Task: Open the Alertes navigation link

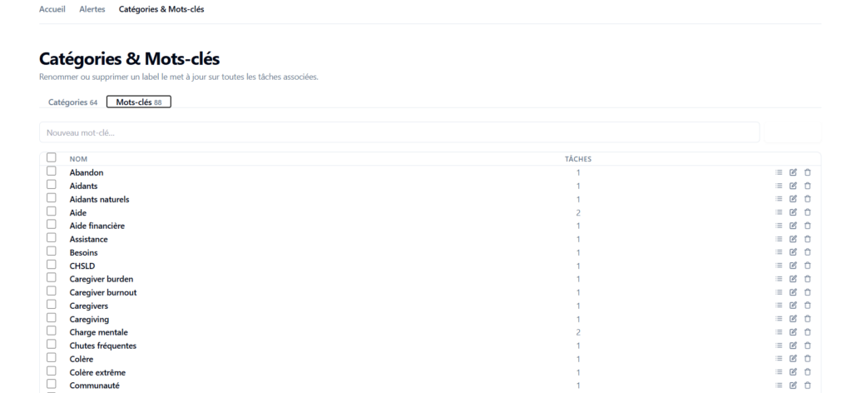Action: pyautogui.click(x=92, y=9)
